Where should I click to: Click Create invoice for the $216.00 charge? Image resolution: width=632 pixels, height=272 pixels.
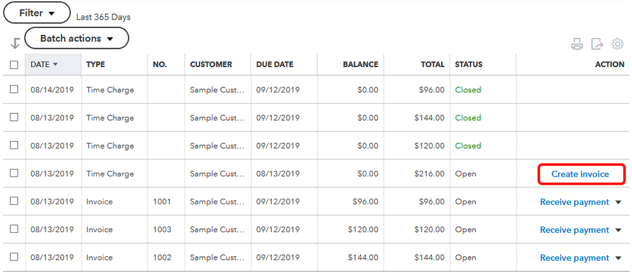tap(580, 174)
